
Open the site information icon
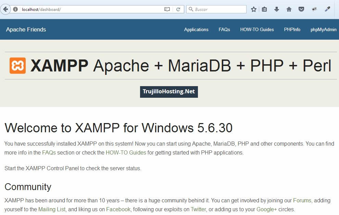(15, 9)
